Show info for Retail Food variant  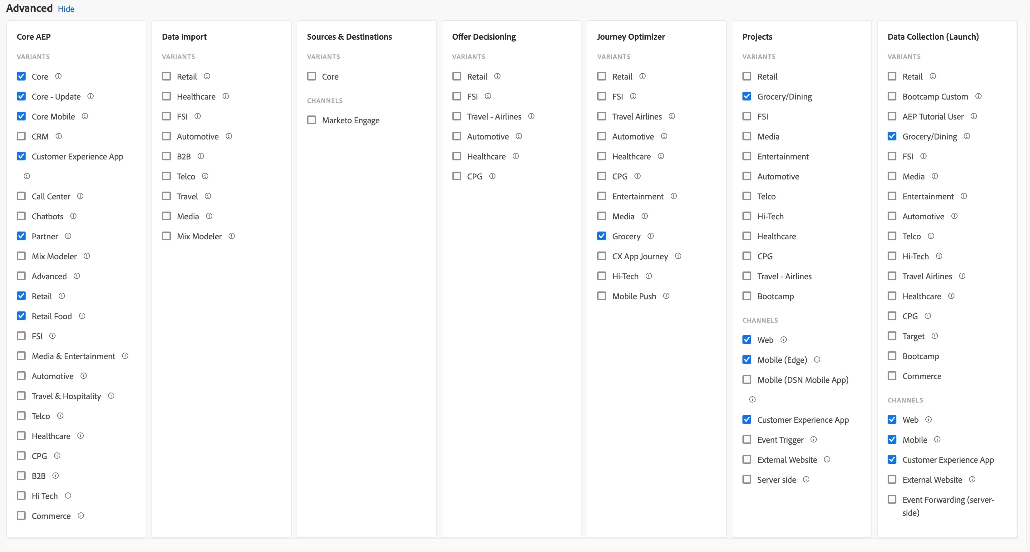(x=82, y=316)
